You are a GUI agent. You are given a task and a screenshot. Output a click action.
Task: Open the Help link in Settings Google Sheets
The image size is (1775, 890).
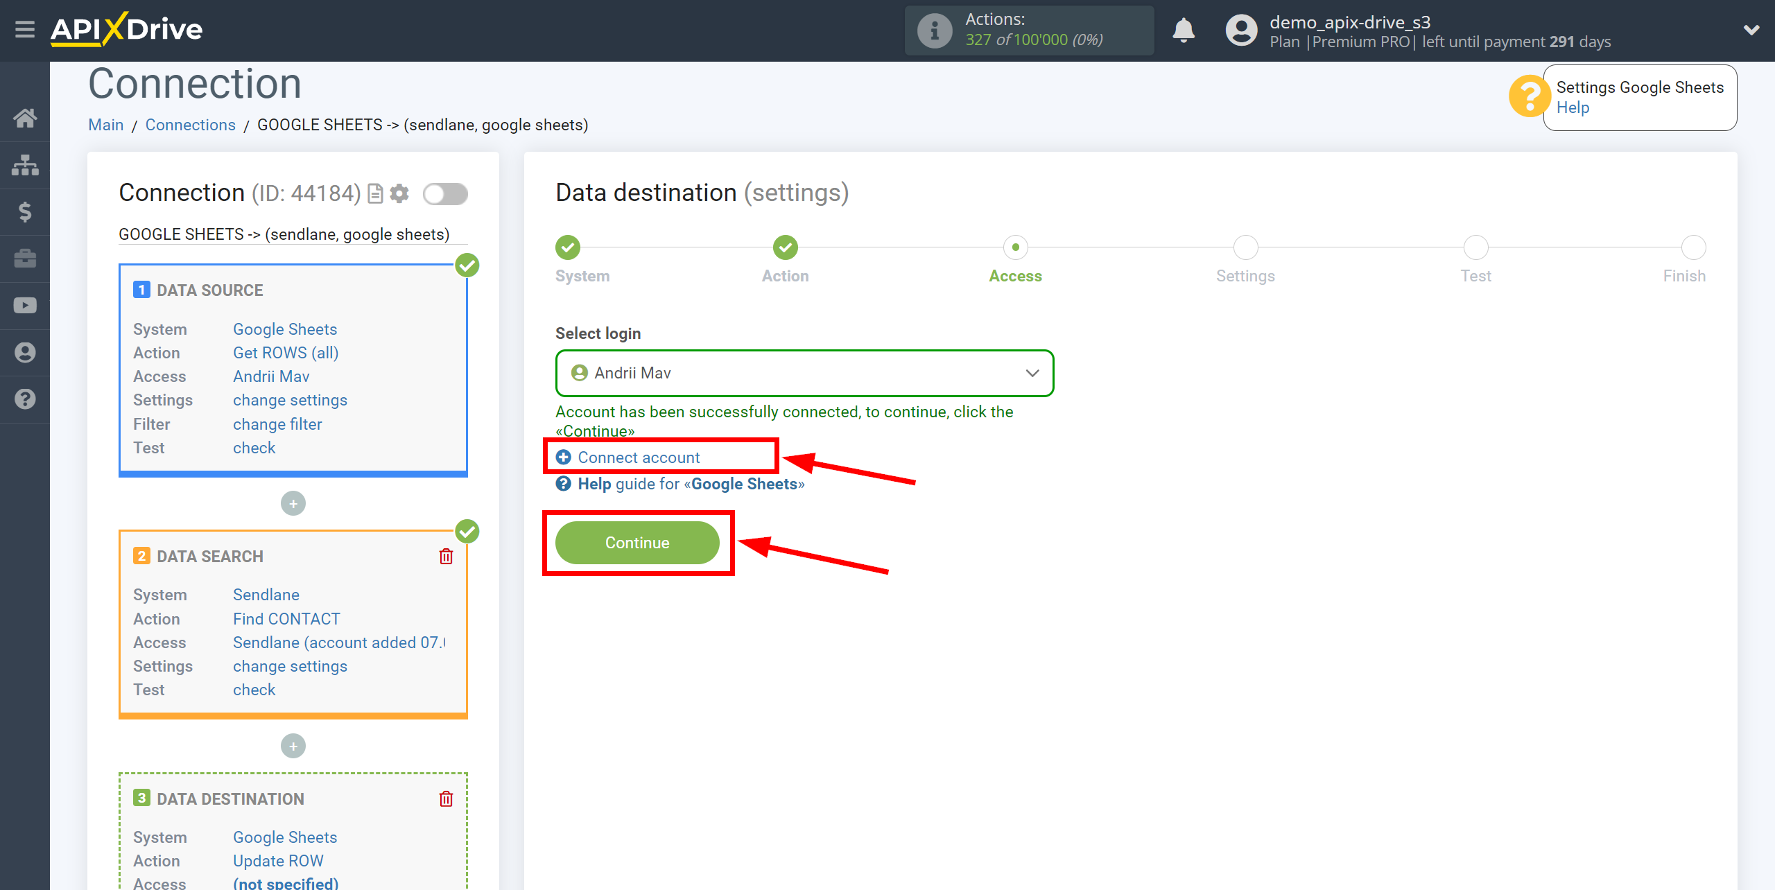click(x=1573, y=107)
